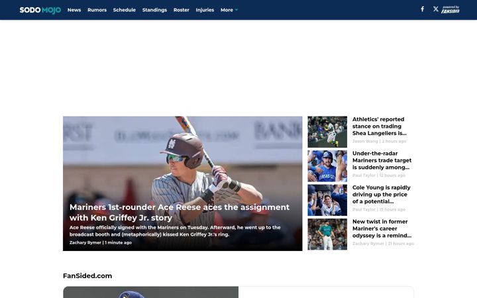Open the X (Twitter) icon
Viewport: 477px width, 298px height.
[x=436, y=9]
